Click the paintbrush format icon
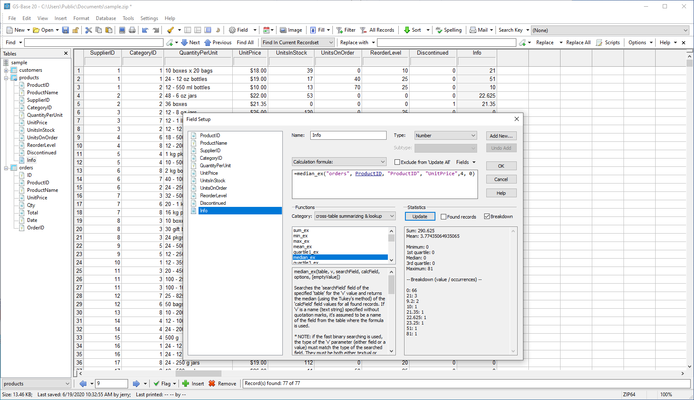This screenshot has height=400, width=694. [x=171, y=30]
